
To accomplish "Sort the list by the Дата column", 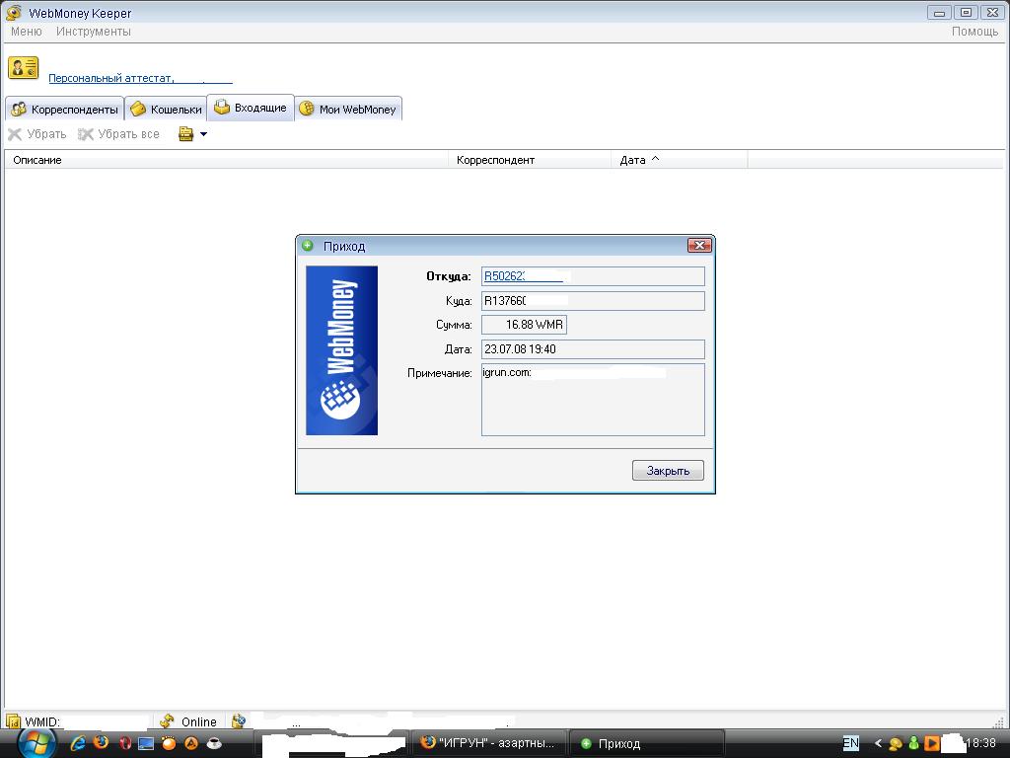I will pos(633,160).
